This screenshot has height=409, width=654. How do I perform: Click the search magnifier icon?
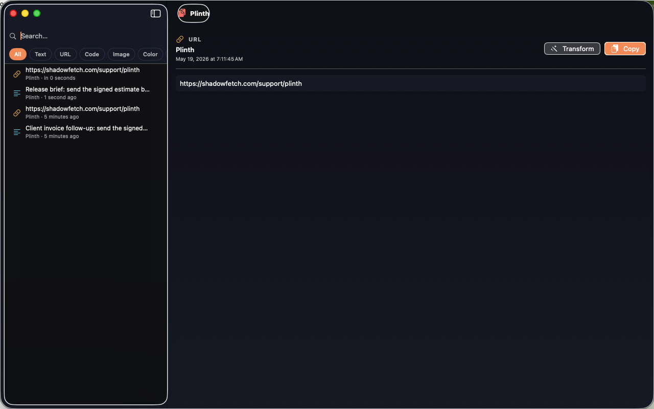[13, 36]
